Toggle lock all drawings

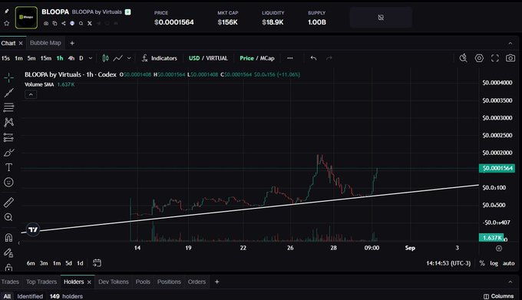pyautogui.click(x=8, y=267)
